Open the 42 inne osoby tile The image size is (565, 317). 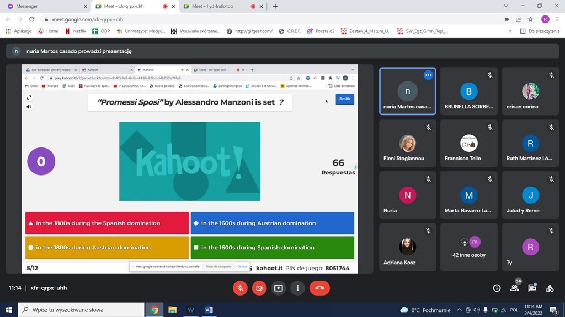pyautogui.click(x=469, y=247)
